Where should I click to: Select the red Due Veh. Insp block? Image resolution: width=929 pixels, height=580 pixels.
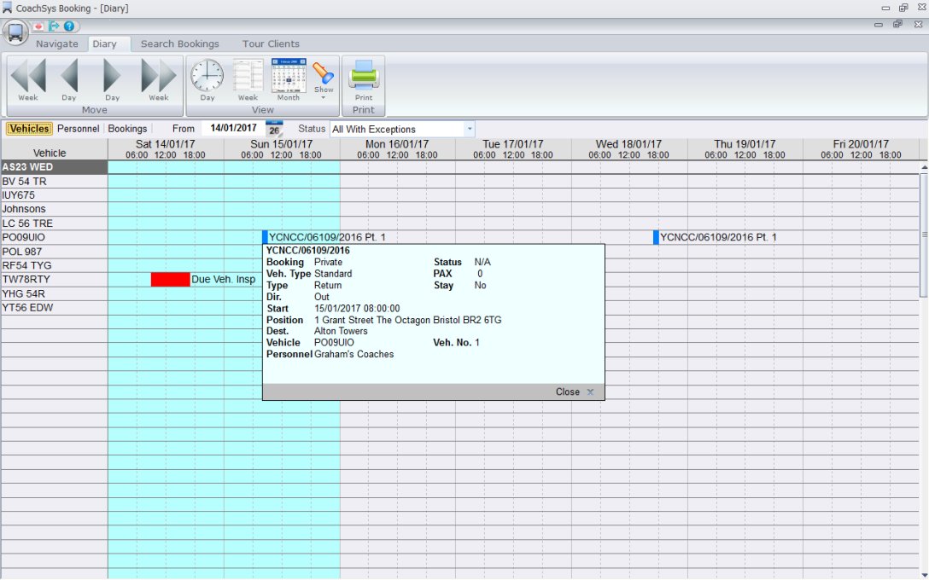tap(170, 280)
